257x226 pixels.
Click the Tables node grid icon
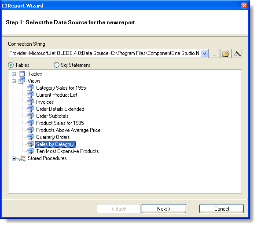tap(22, 74)
